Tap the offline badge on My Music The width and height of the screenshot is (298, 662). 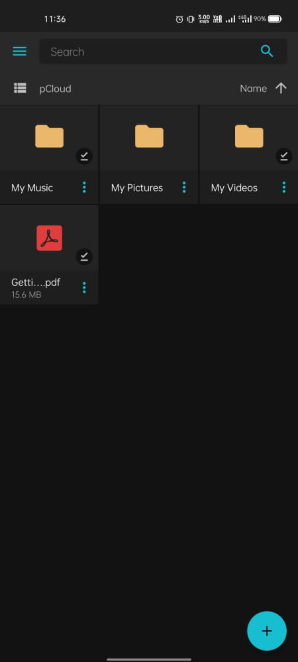pos(84,156)
